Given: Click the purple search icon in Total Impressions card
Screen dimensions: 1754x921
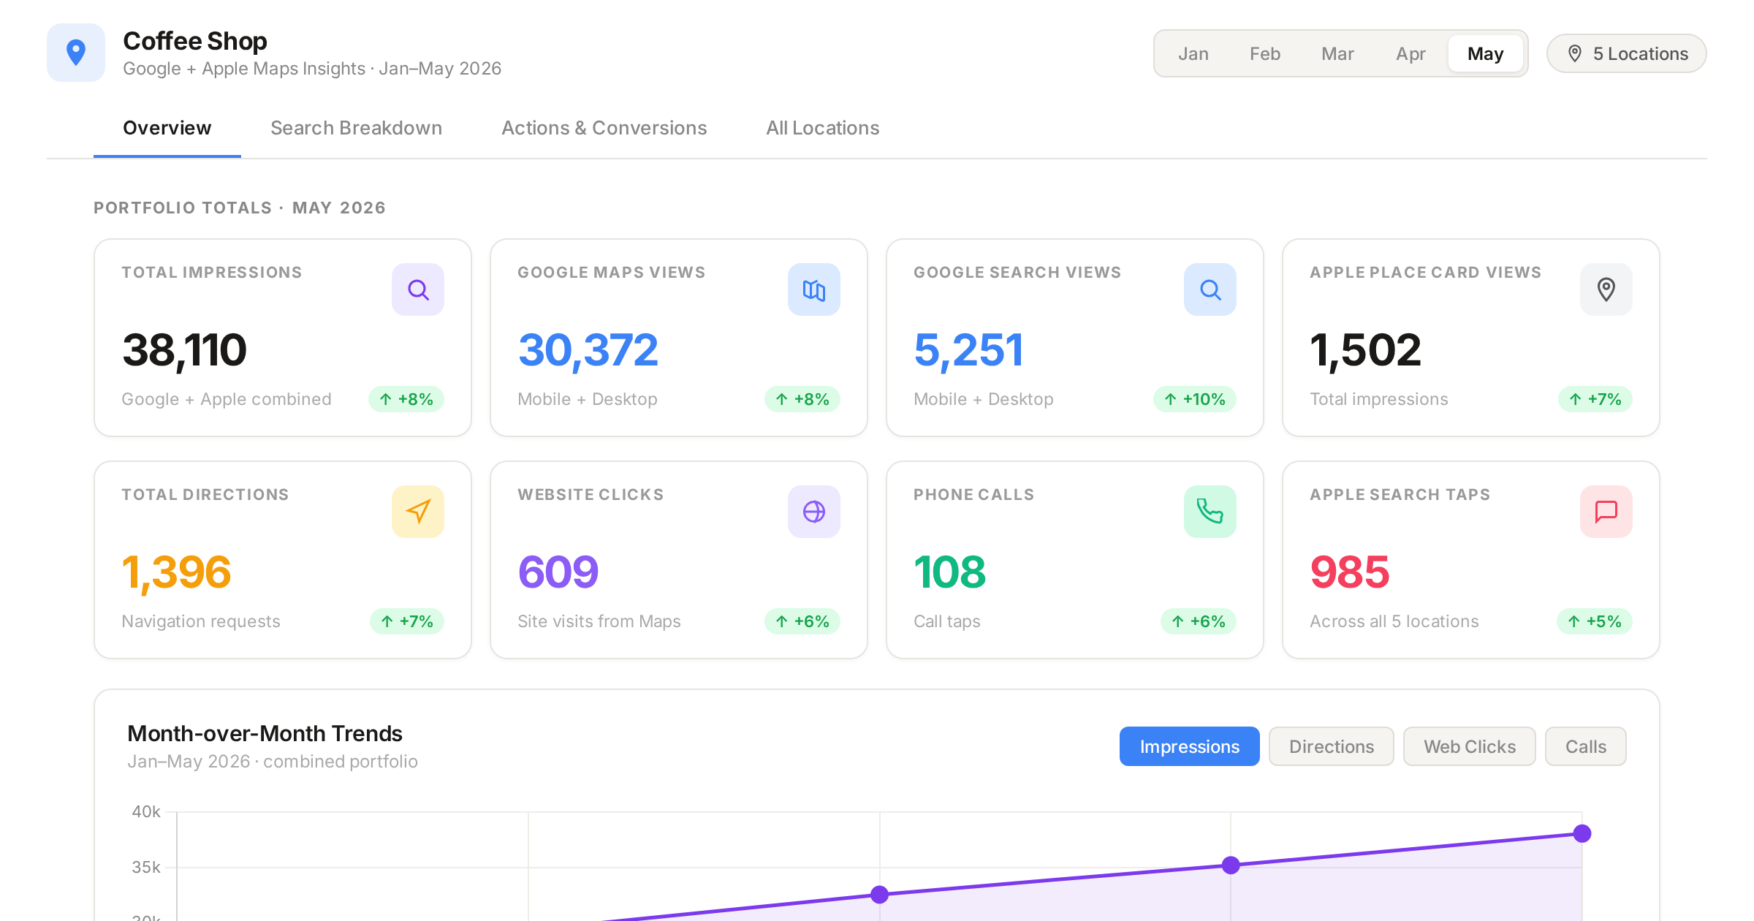Looking at the screenshot, I should point(418,289).
